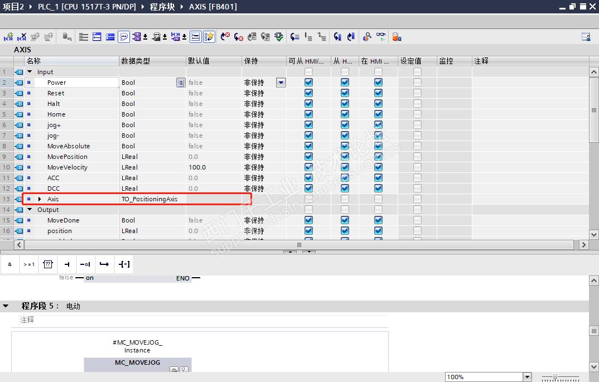Image resolution: width=599 pixels, height=382 pixels.
Task: Collapse 程序段 5 network
Action: coord(6,306)
